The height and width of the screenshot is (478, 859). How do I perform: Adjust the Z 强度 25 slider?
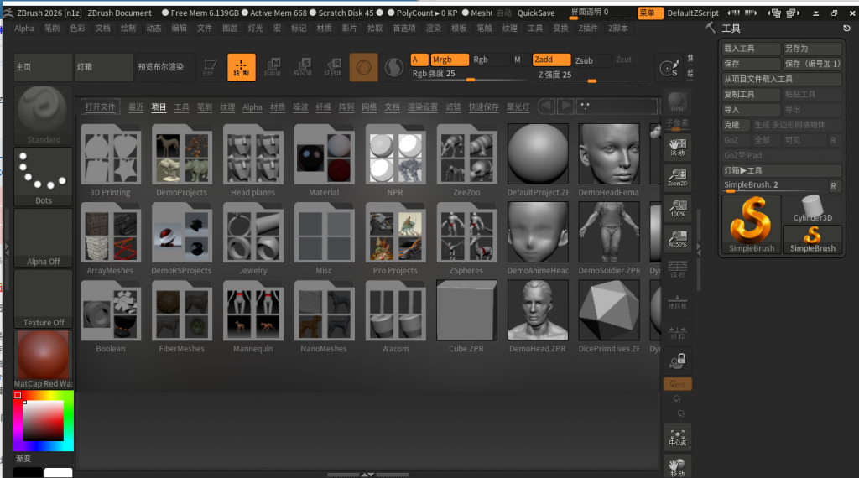pos(591,75)
